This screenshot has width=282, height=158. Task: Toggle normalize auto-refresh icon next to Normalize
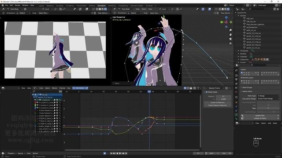click(87, 88)
